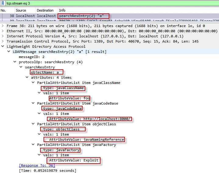Click the tcp.stream eq 3 filter field
The width and height of the screenshot is (219, 173).
91,3
